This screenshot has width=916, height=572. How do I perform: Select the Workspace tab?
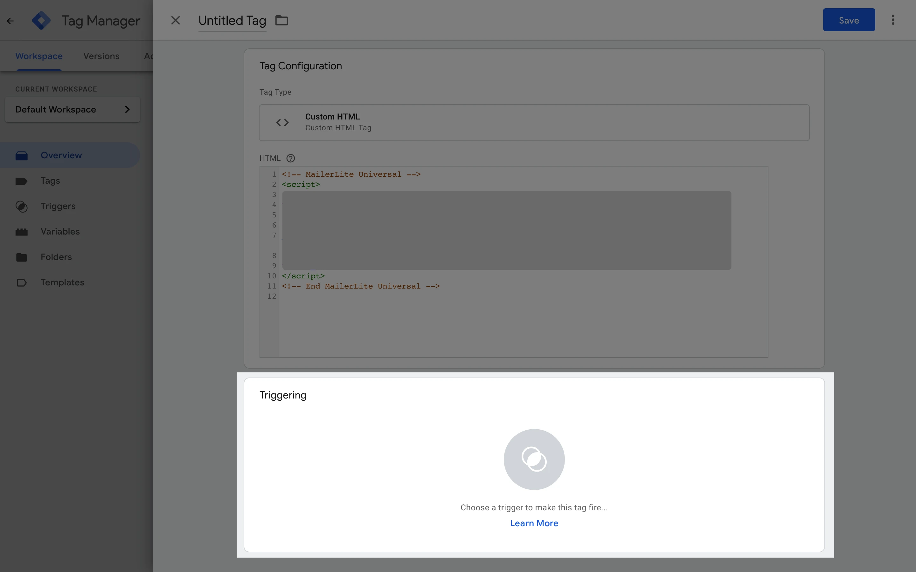click(x=38, y=56)
